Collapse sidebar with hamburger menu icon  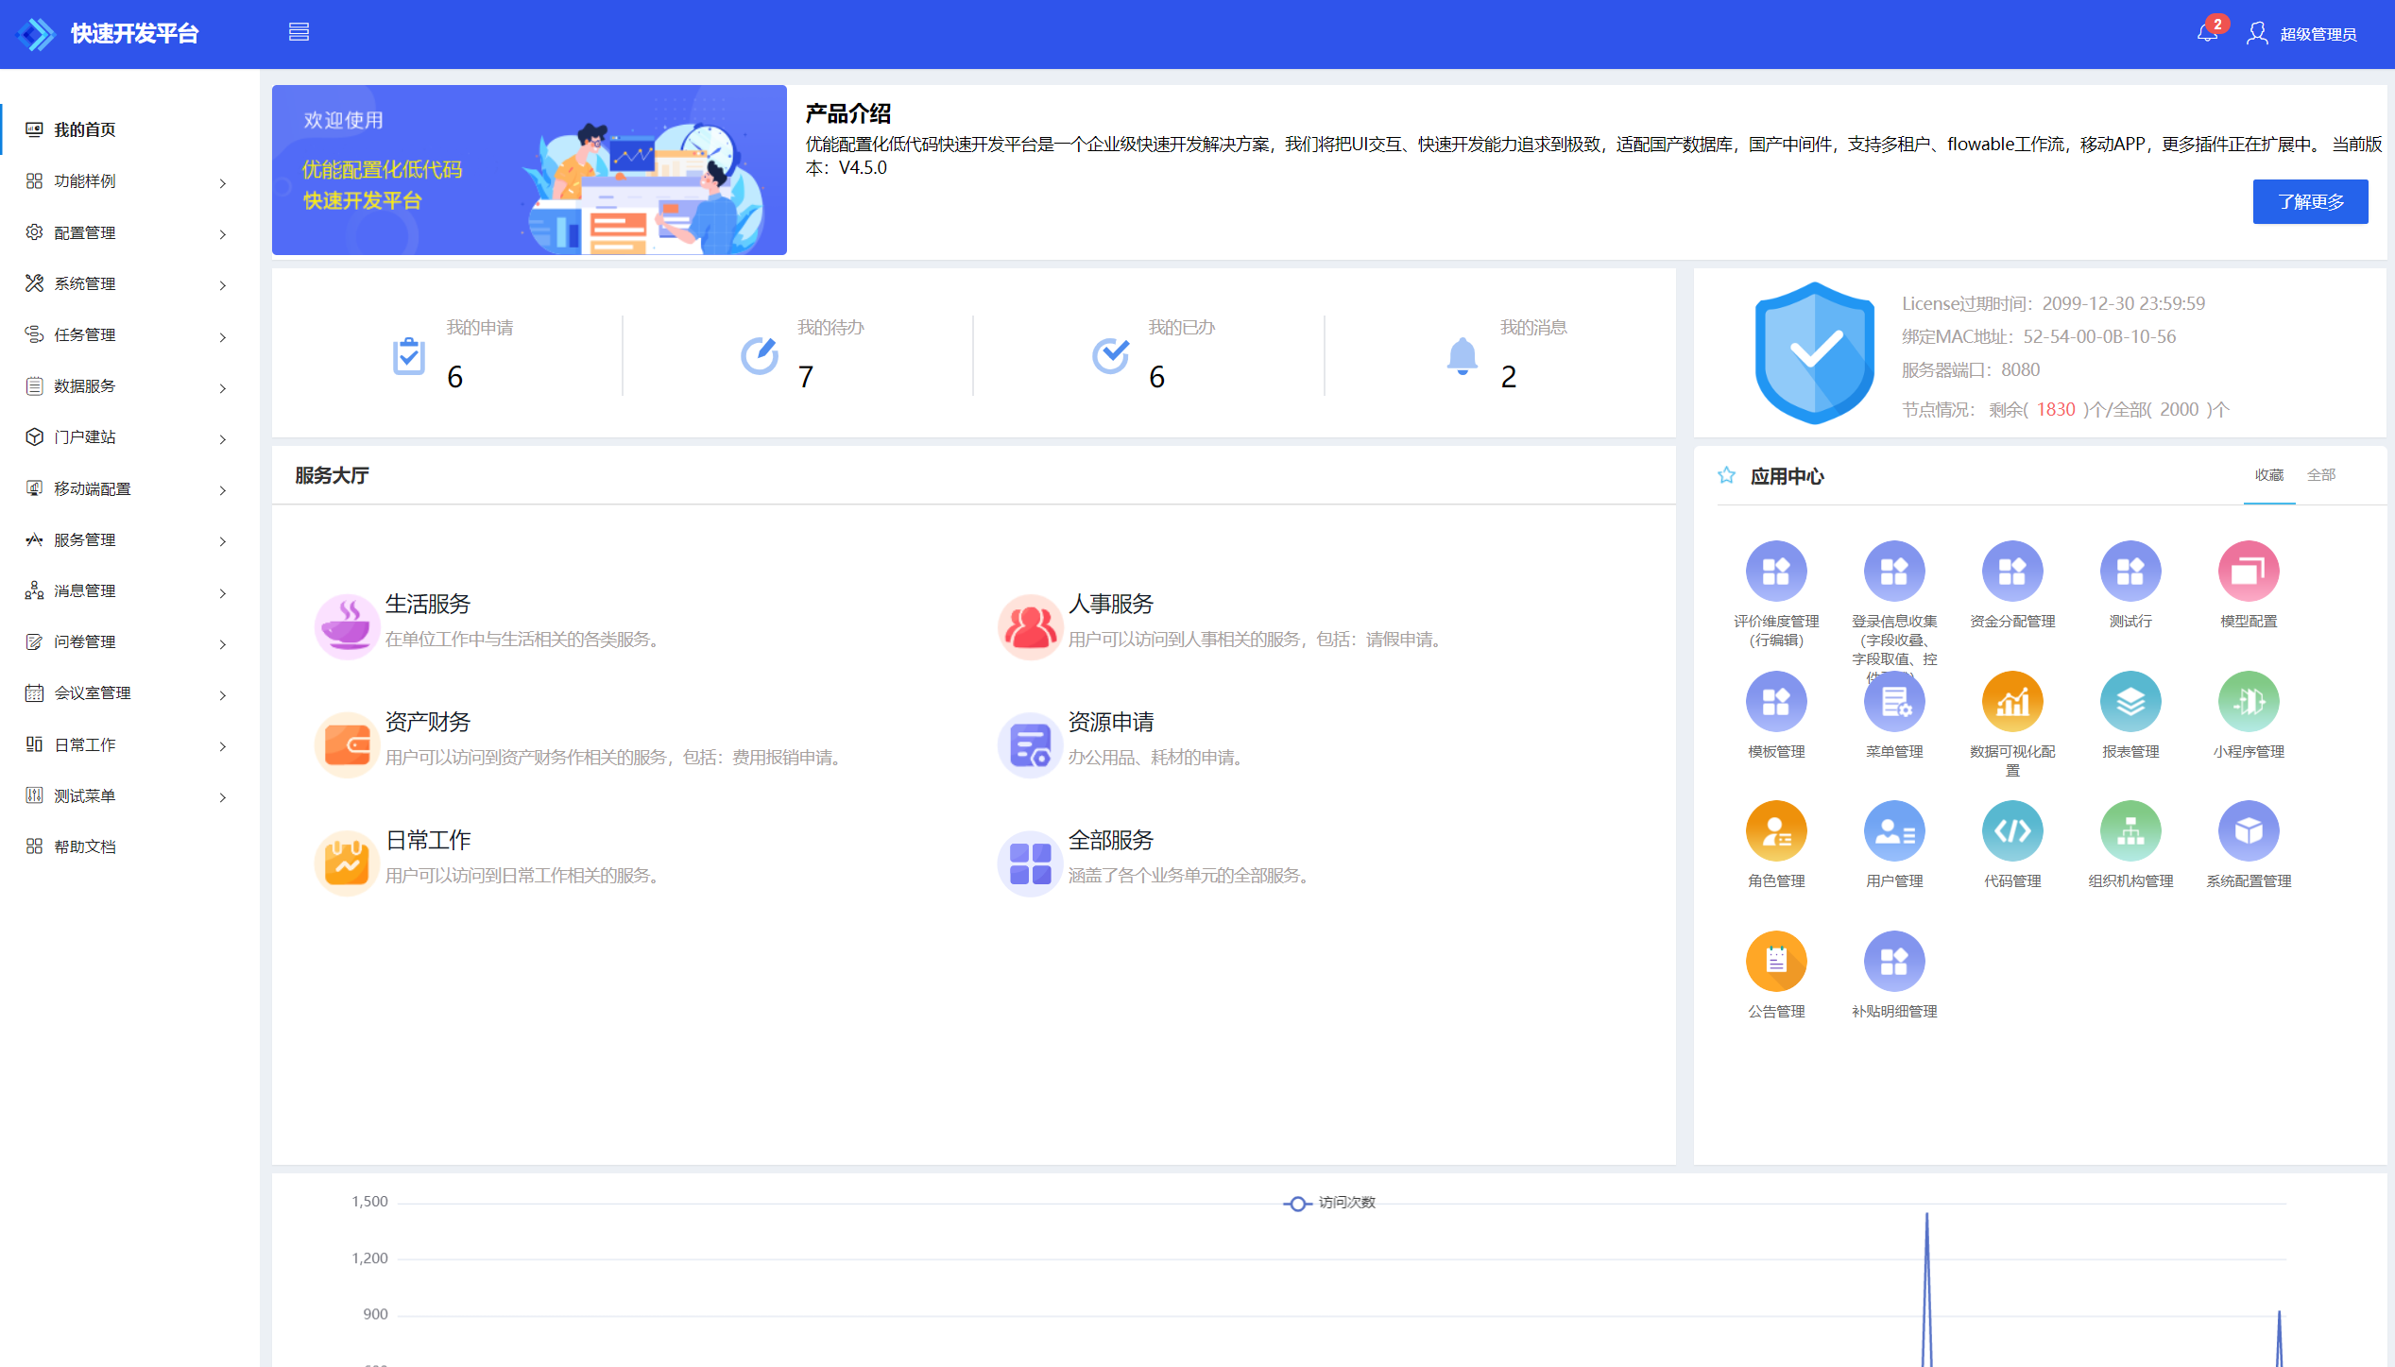(x=299, y=33)
